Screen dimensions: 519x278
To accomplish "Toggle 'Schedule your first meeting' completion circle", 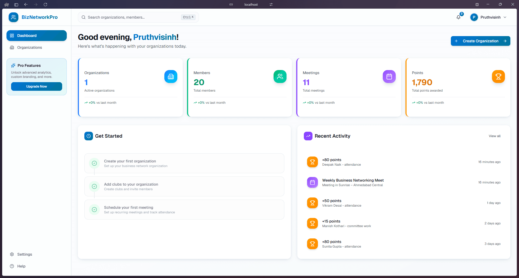I will (x=94, y=210).
